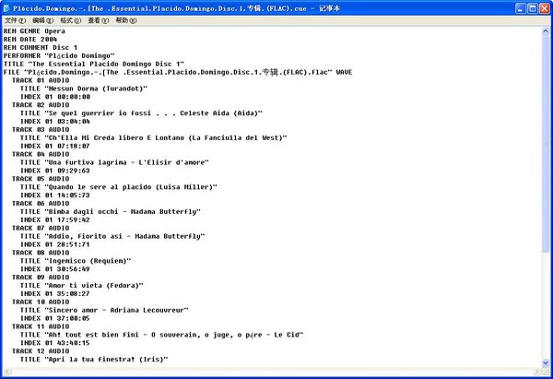The image size is (553, 379).
Task: Click "INDEX 01 28:51:71" line
Action: pyautogui.click(x=55, y=244)
